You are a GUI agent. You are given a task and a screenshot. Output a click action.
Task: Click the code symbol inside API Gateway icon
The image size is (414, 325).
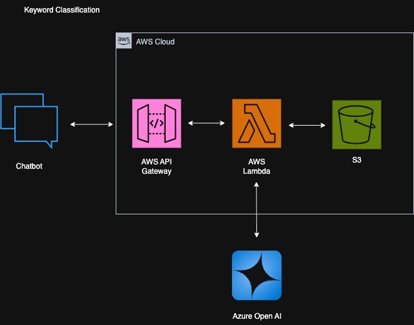click(156, 123)
